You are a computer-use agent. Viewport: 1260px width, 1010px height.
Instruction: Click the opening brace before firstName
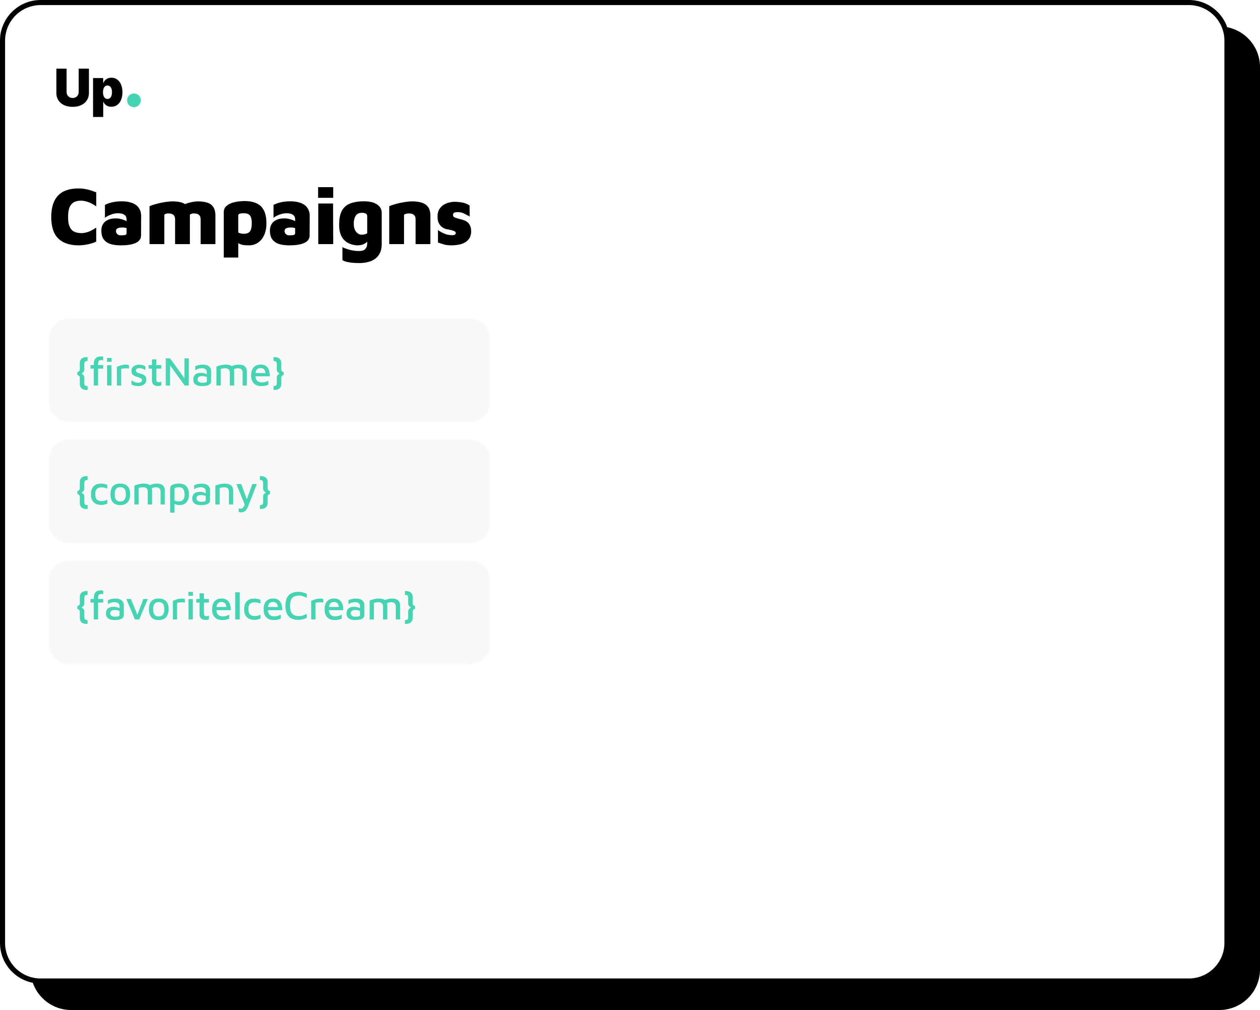click(x=82, y=373)
